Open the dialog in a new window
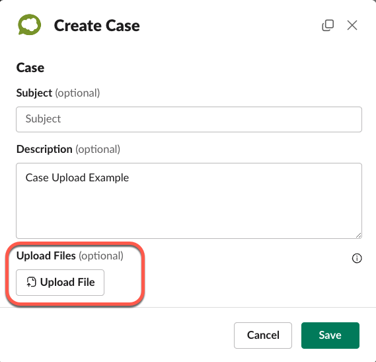This screenshot has height=362, width=376. [x=328, y=25]
